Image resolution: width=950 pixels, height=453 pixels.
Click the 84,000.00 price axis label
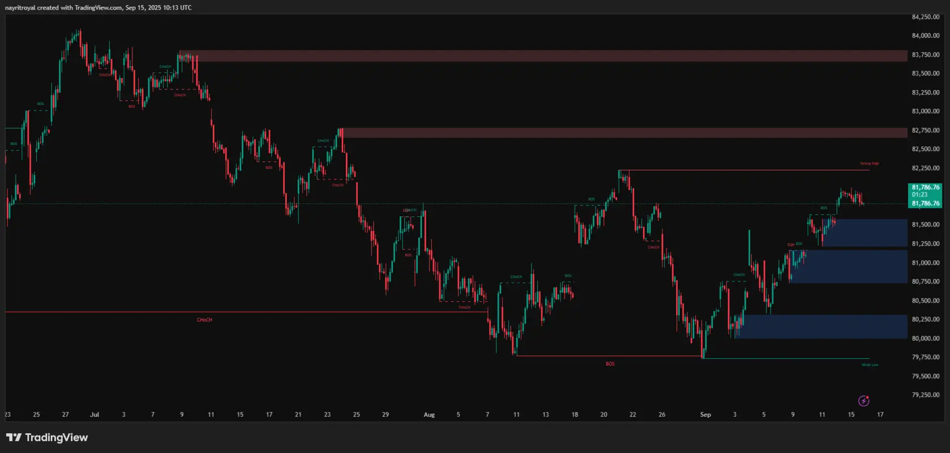[x=926, y=36]
